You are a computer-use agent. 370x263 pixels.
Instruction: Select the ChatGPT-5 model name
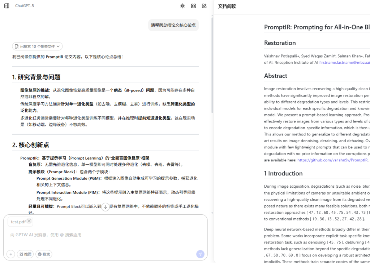tap(25, 6)
